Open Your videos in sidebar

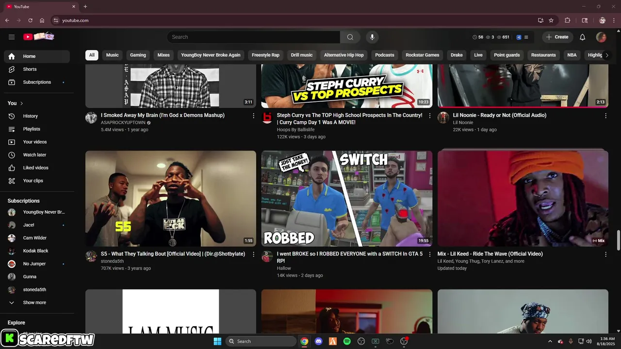point(37,142)
